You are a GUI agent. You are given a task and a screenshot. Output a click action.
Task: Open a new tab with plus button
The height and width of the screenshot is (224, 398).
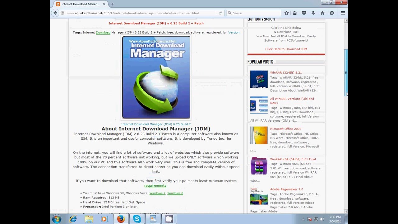click(x=113, y=4)
